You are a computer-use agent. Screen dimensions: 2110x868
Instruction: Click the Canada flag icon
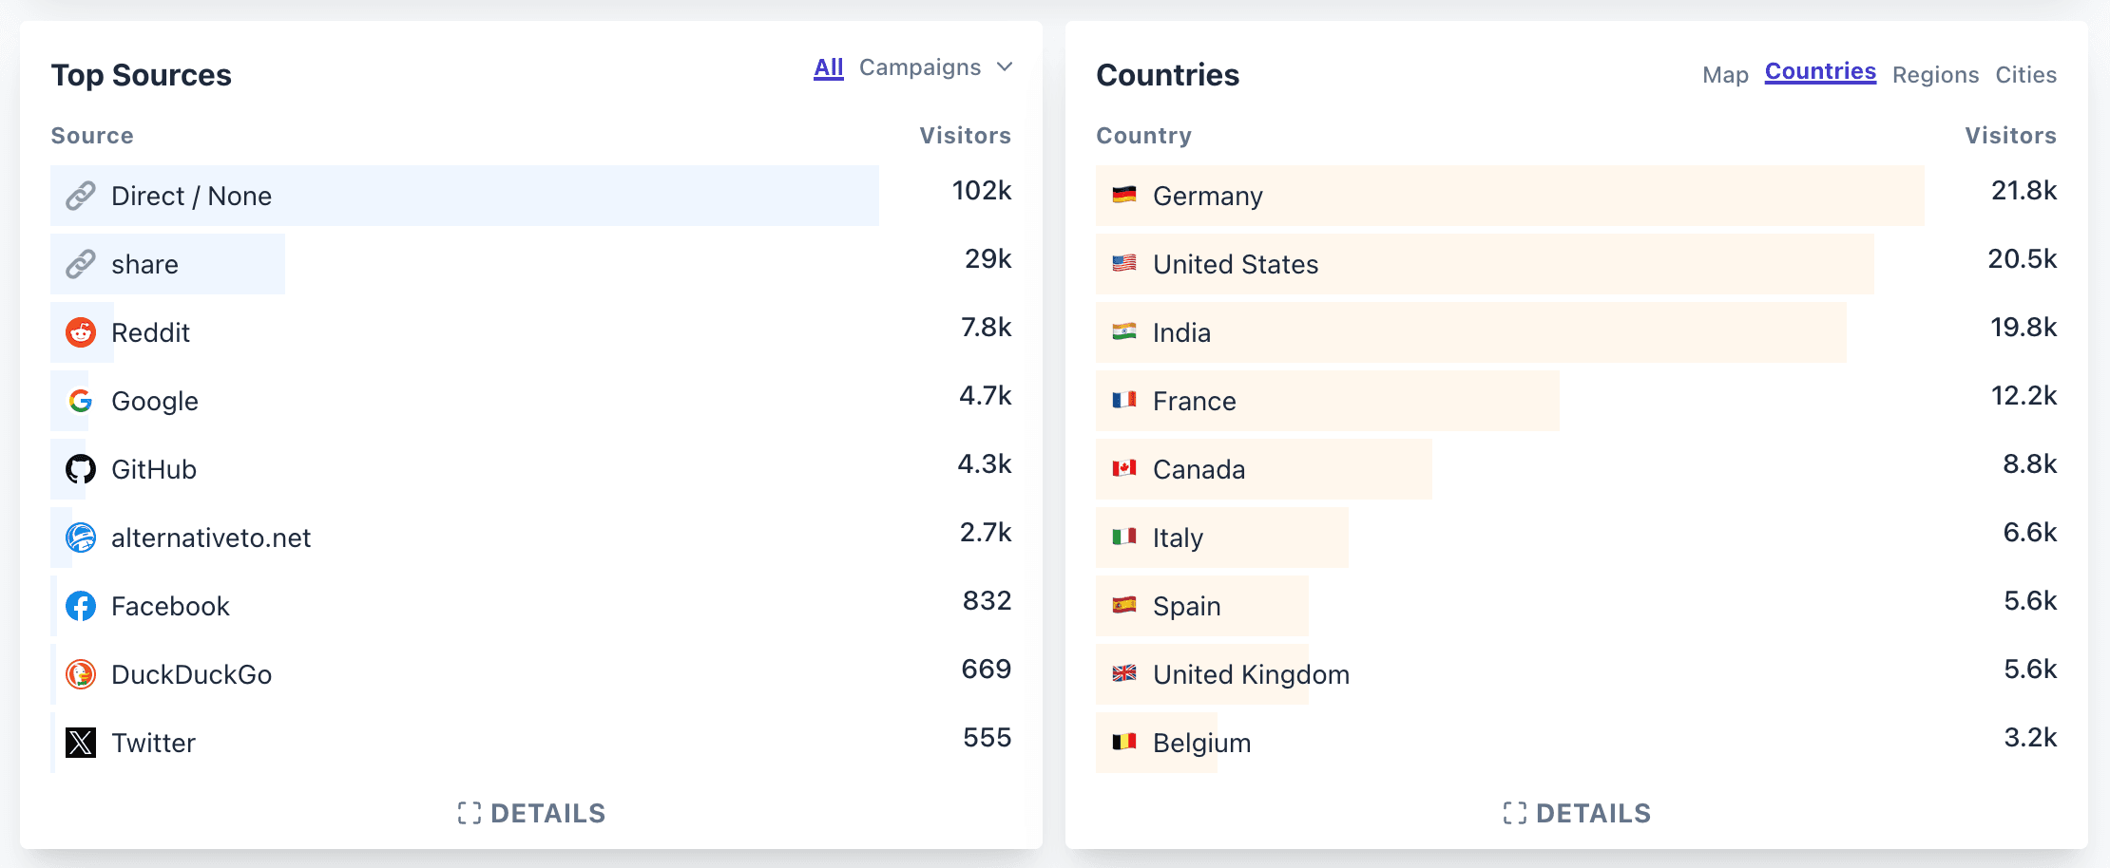coord(1124,469)
